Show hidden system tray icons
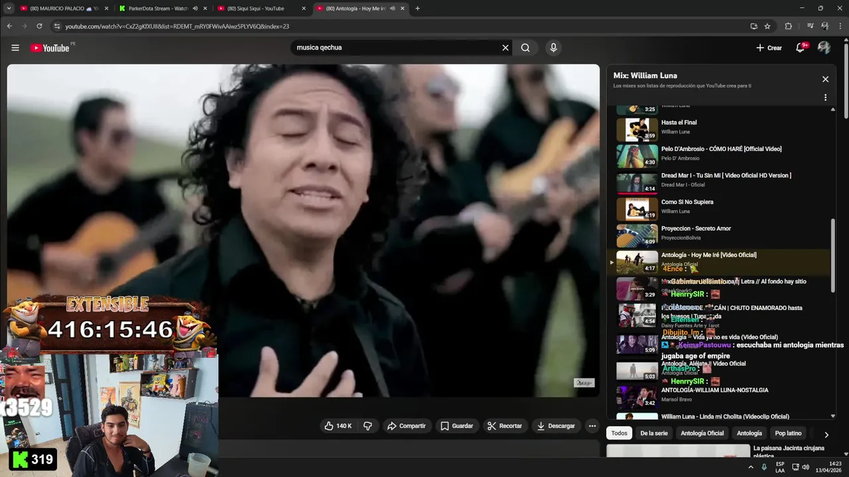 [x=751, y=467]
